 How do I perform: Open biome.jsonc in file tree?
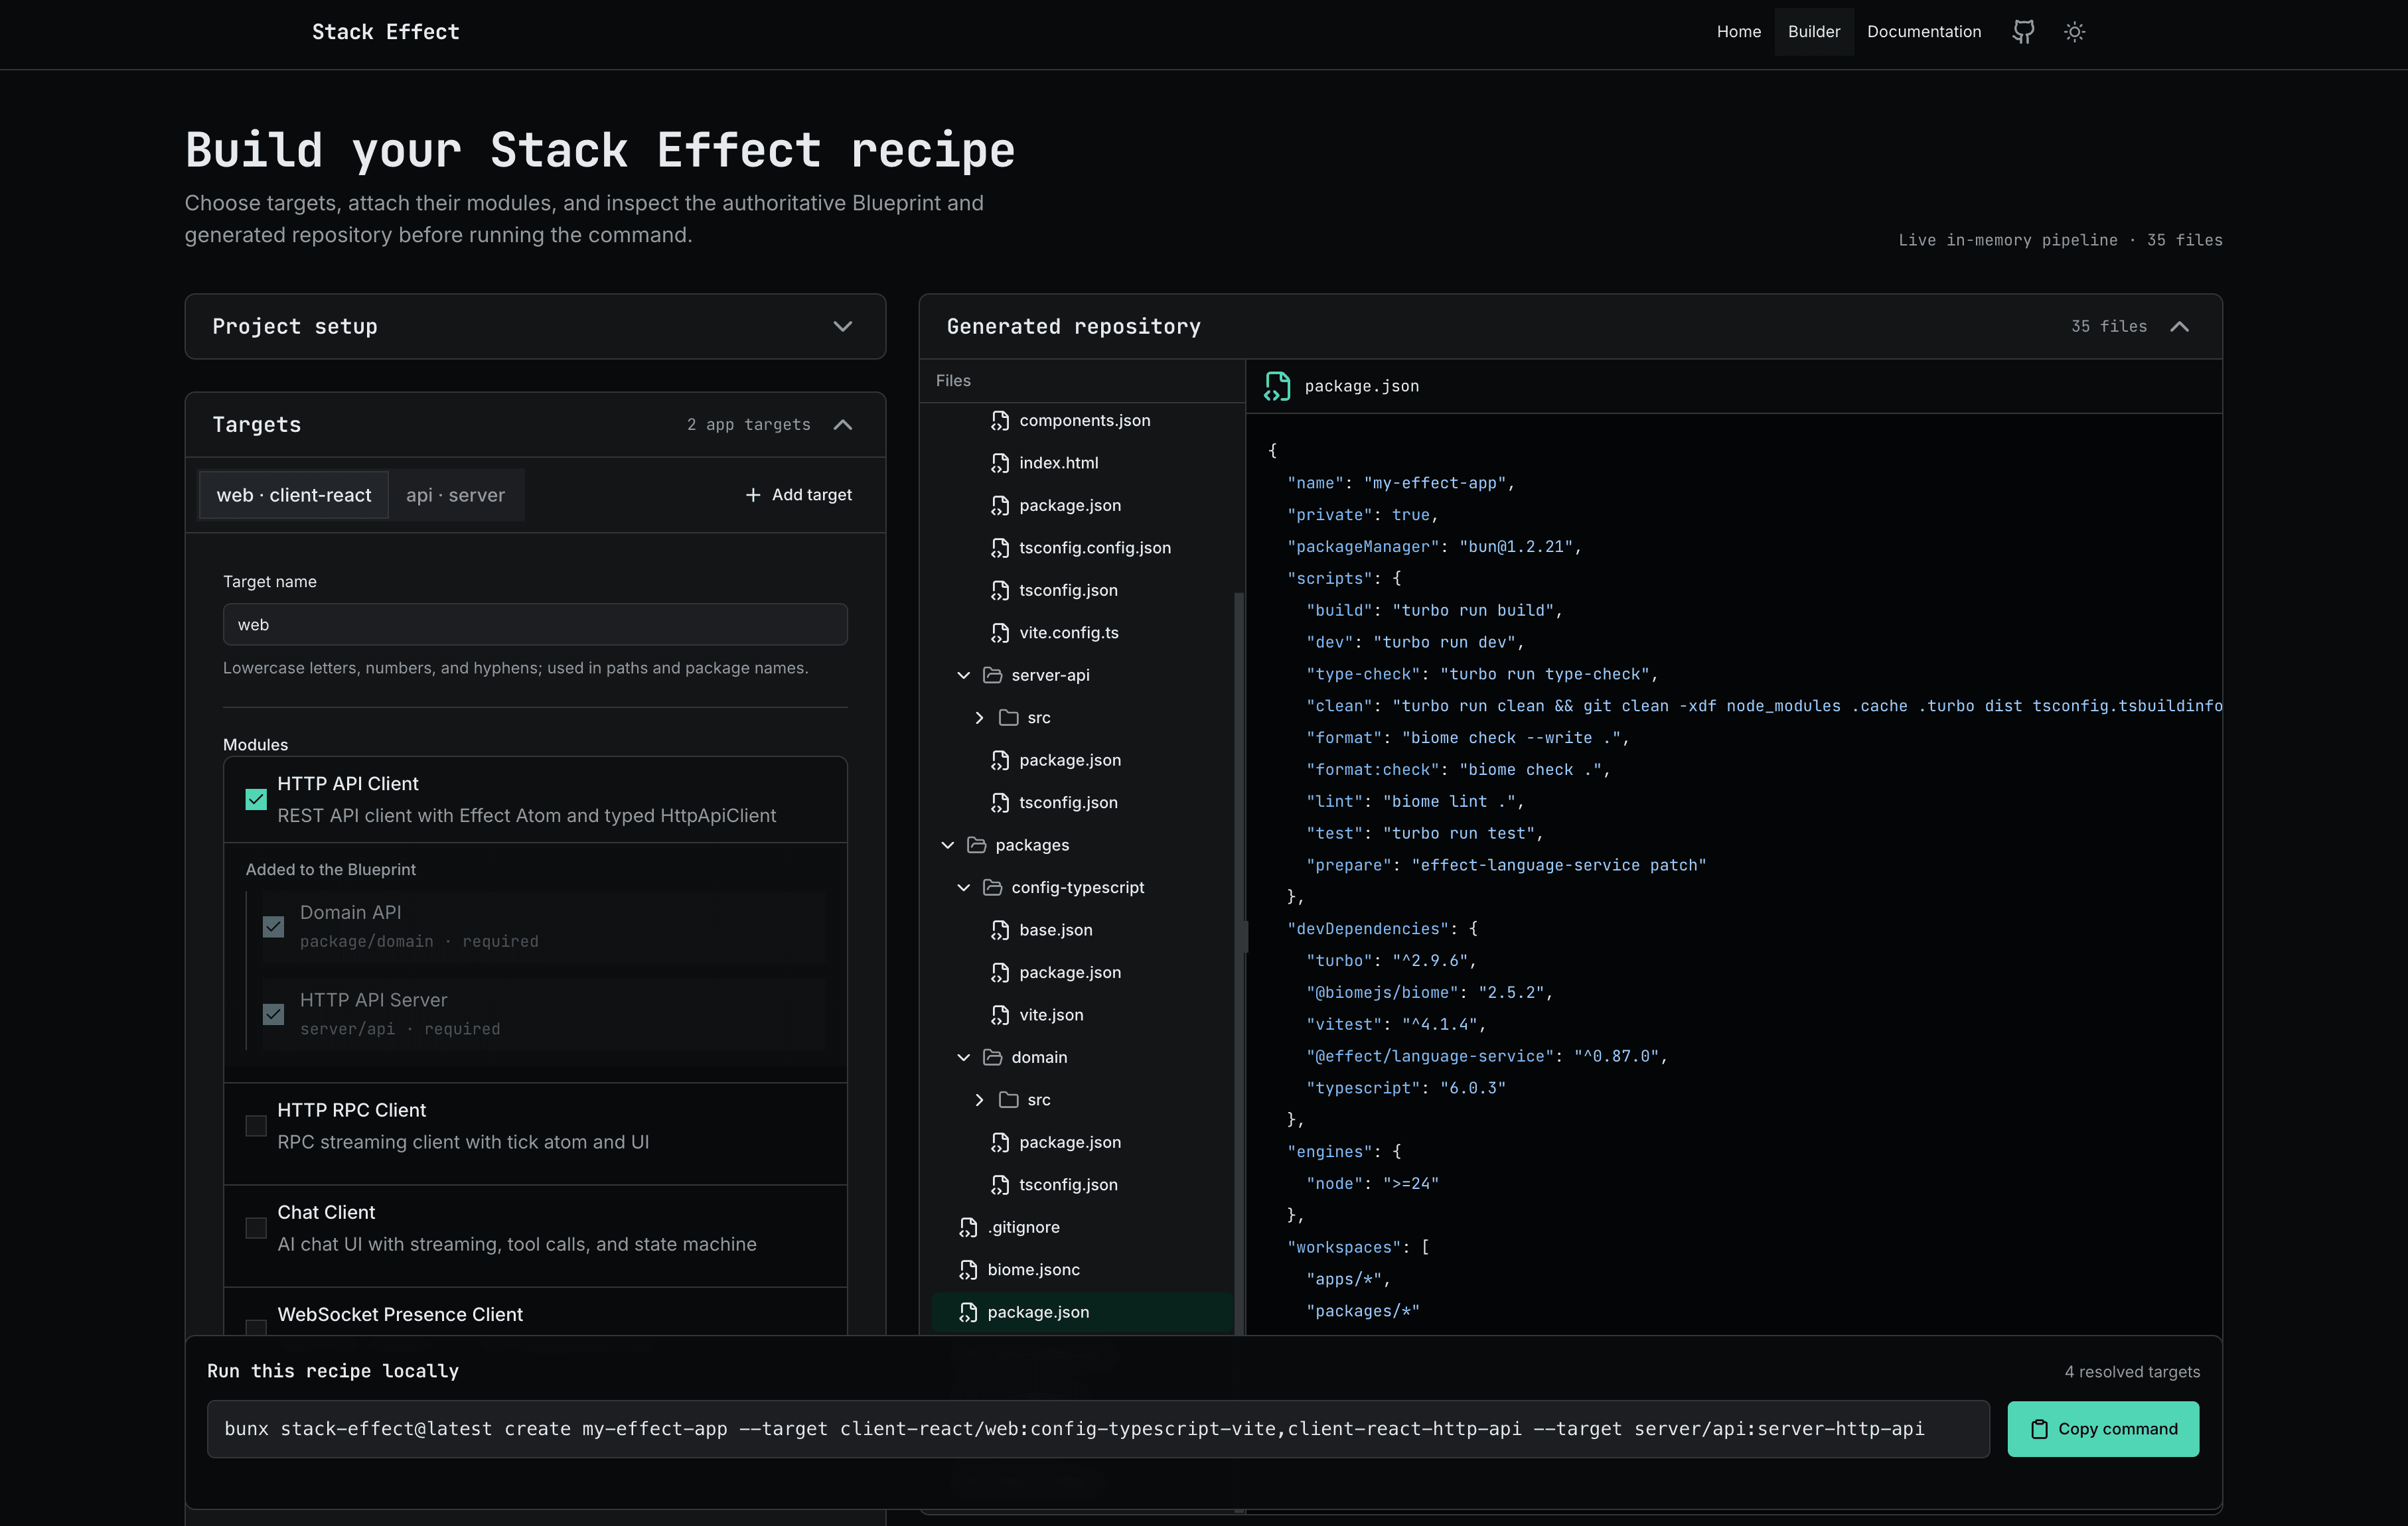[1033, 1270]
